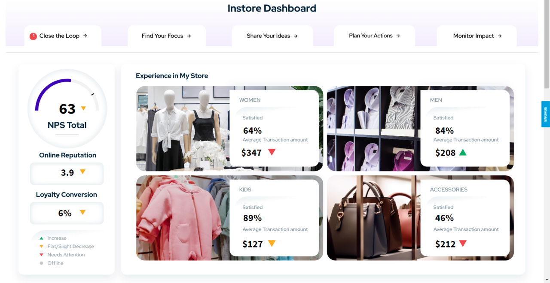Click the orange triangle next to NPS 63
Screen dimensions: 550x283
pos(83,108)
